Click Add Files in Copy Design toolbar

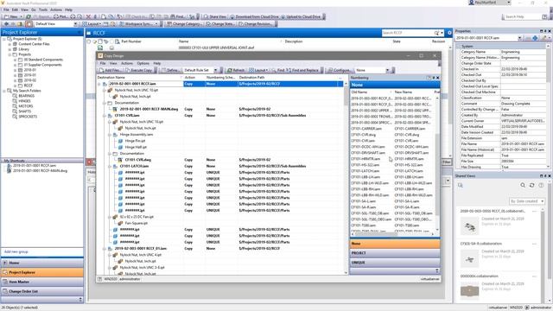110,70
